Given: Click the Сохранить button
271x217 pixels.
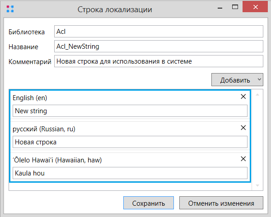Looking at the screenshot, I should click(x=149, y=203).
